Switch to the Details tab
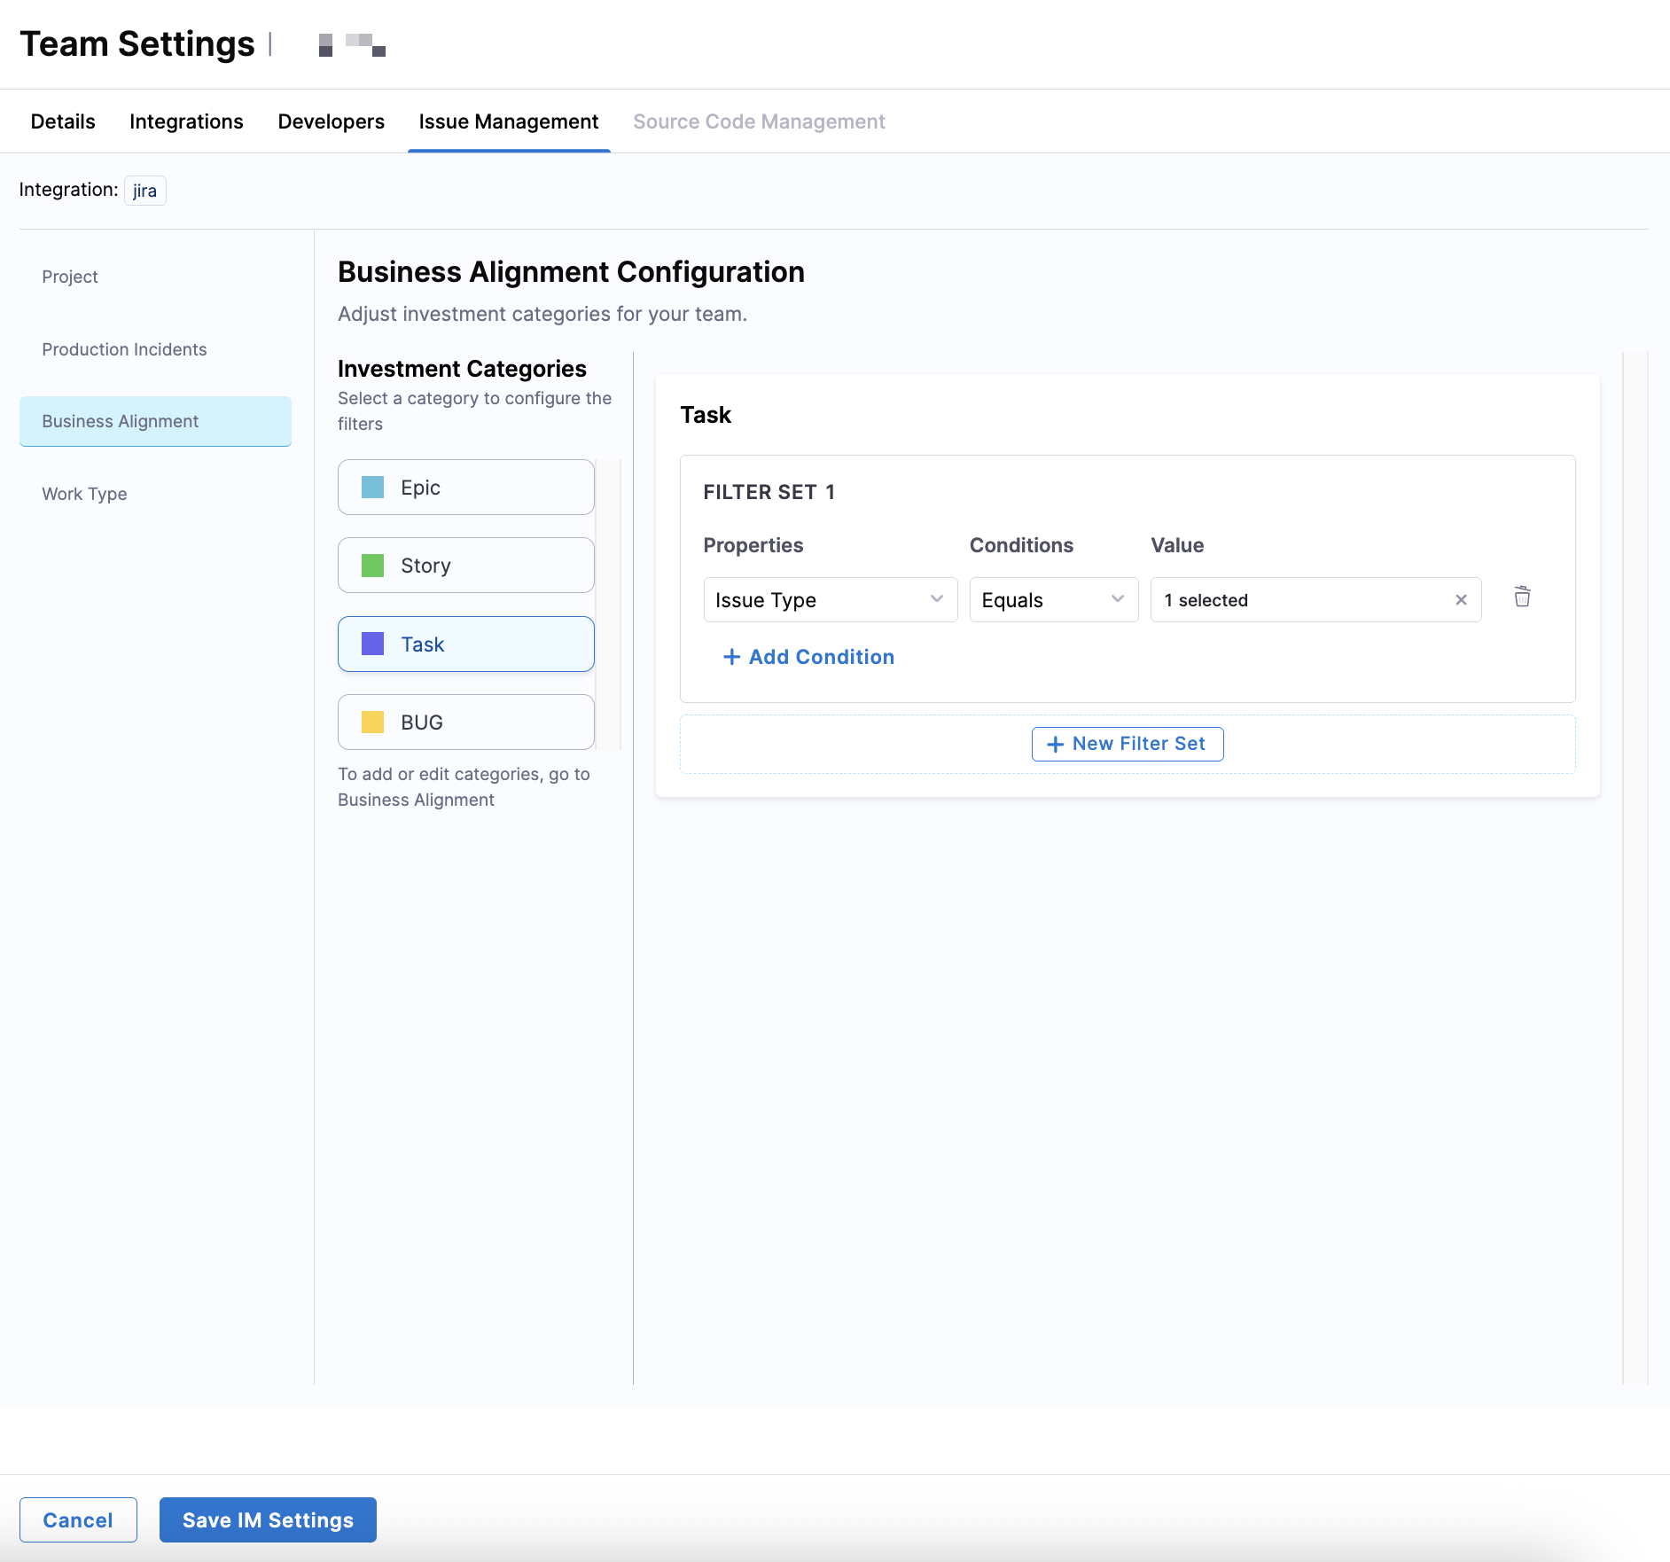This screenshot has width=1670, height=1562. click(63, 121)
